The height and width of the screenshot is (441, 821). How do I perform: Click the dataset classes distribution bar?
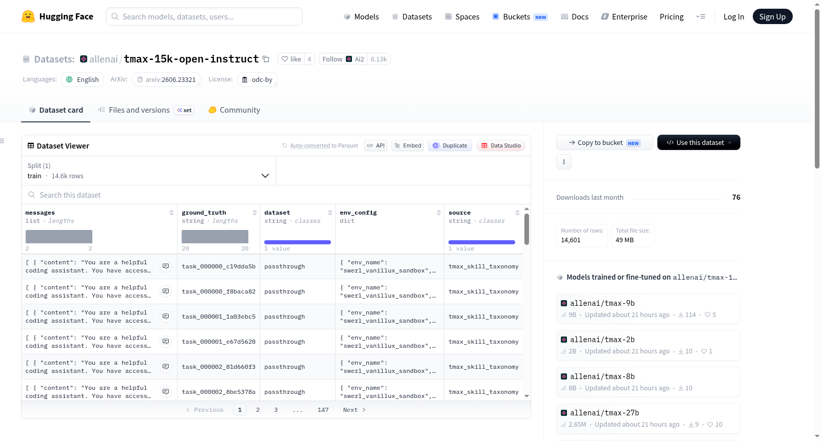[x=298, y=242]
